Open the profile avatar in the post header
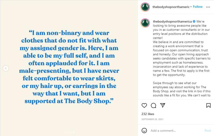Screen dimensions: 214x136 145,7
